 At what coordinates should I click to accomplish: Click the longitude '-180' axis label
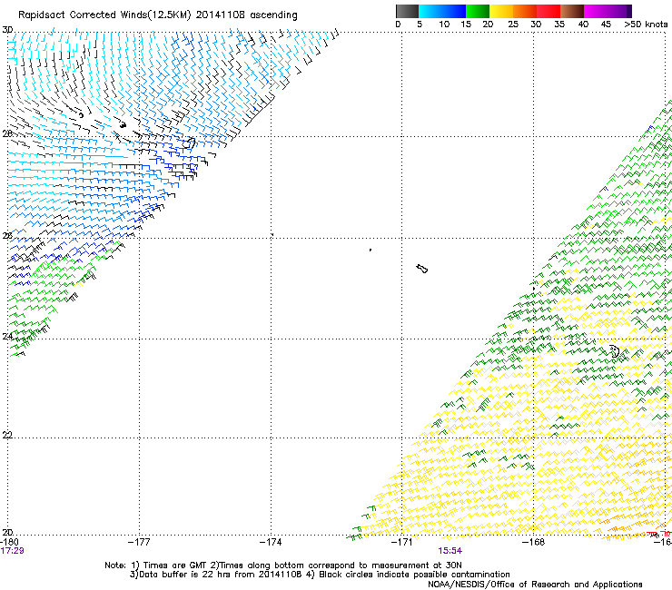tap(7, 541)
